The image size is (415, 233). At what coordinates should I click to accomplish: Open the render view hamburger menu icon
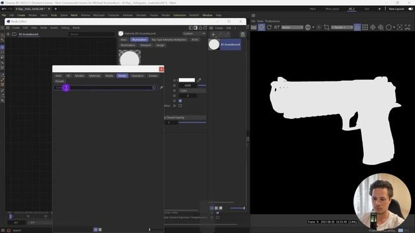254,16
